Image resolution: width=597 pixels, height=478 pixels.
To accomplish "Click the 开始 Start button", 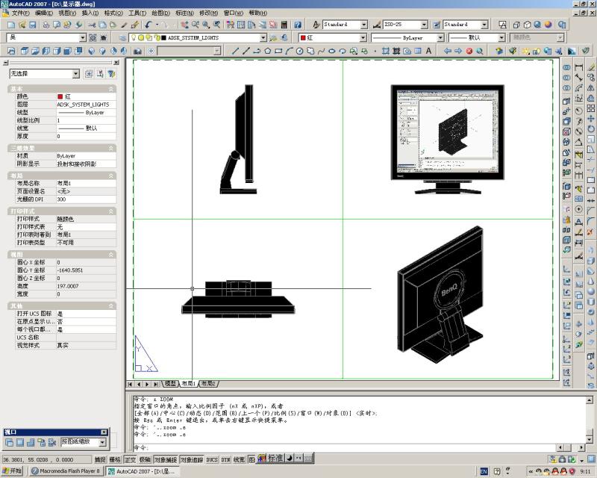I will [12, 471].
